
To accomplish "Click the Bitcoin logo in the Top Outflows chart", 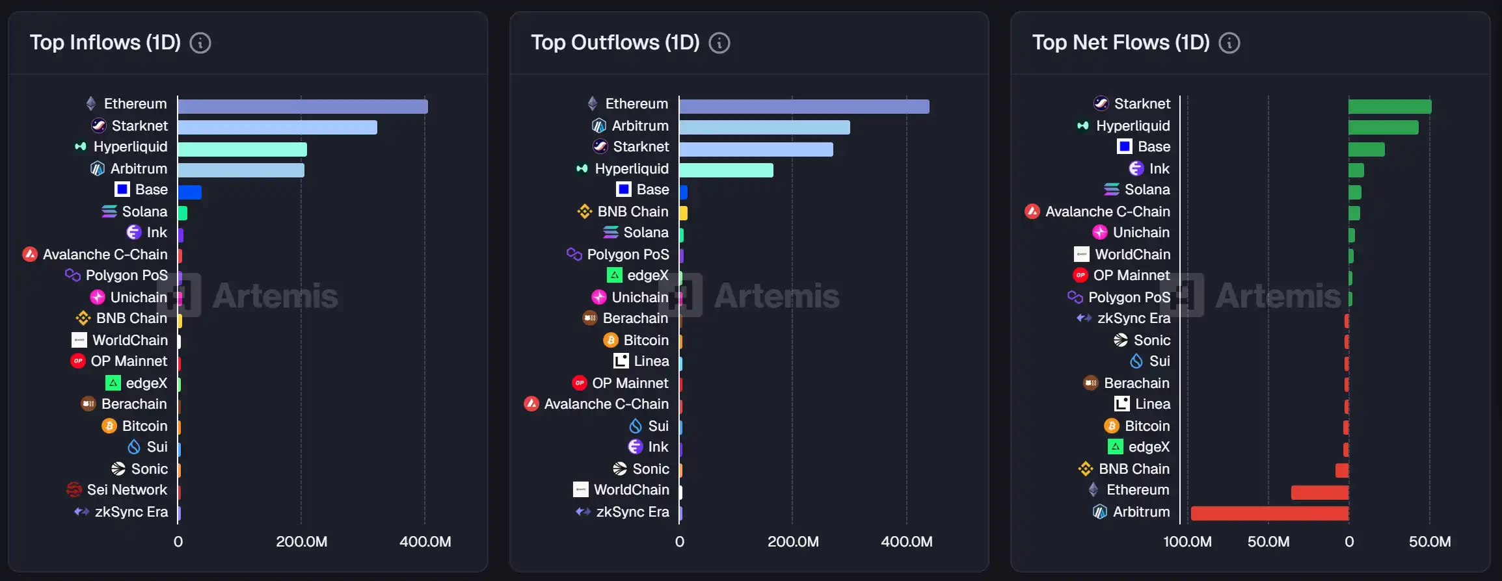I will click(611, 340).
